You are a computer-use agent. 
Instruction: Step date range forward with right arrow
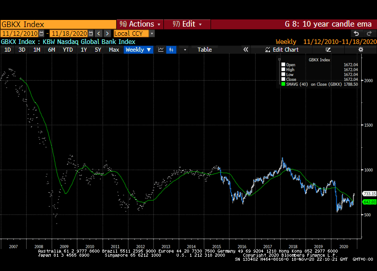pyautogui.click(x=107, y=33)
